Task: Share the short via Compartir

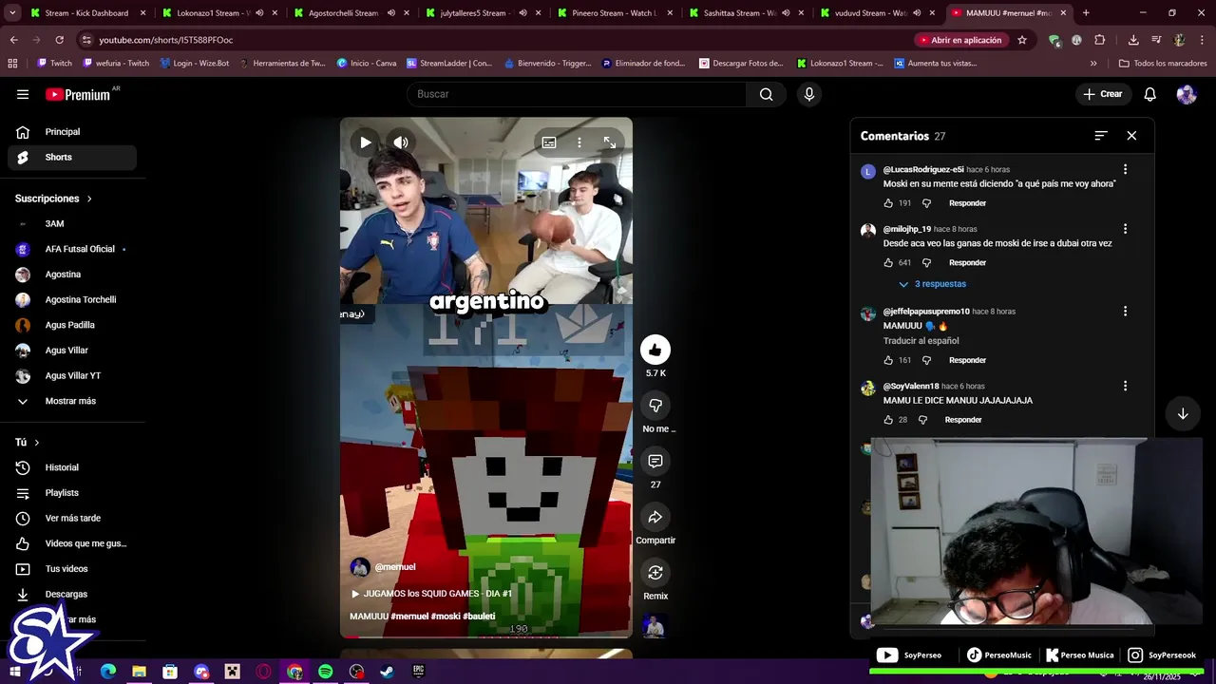Action: click(655, 517)
